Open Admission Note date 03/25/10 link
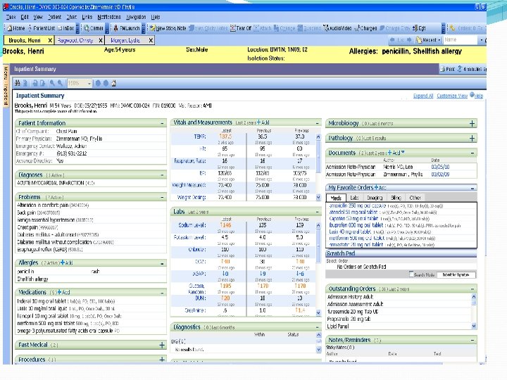 coord(440,167)
